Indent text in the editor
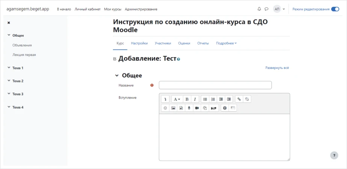Screen dimensions: 347x169 pyautogui.click(x=229, y=99)
